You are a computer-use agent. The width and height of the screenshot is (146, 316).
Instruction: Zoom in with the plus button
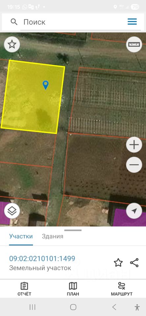134,145
